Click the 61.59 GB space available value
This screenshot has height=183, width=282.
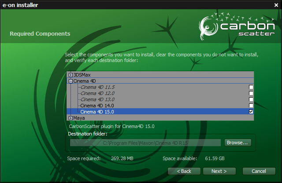tap(215, 158)
